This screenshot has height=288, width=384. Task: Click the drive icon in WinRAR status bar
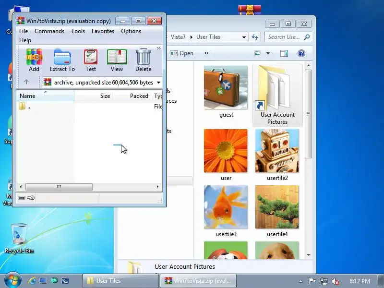[x=21, y=198]
